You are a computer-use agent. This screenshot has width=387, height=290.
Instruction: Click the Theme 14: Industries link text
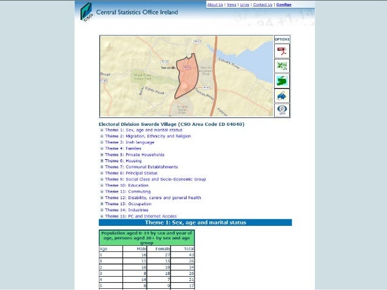pyautogui.click(x=127, y=210)
